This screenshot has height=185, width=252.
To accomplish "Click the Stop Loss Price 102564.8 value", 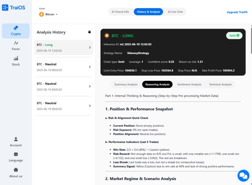I will click(167, 70).
